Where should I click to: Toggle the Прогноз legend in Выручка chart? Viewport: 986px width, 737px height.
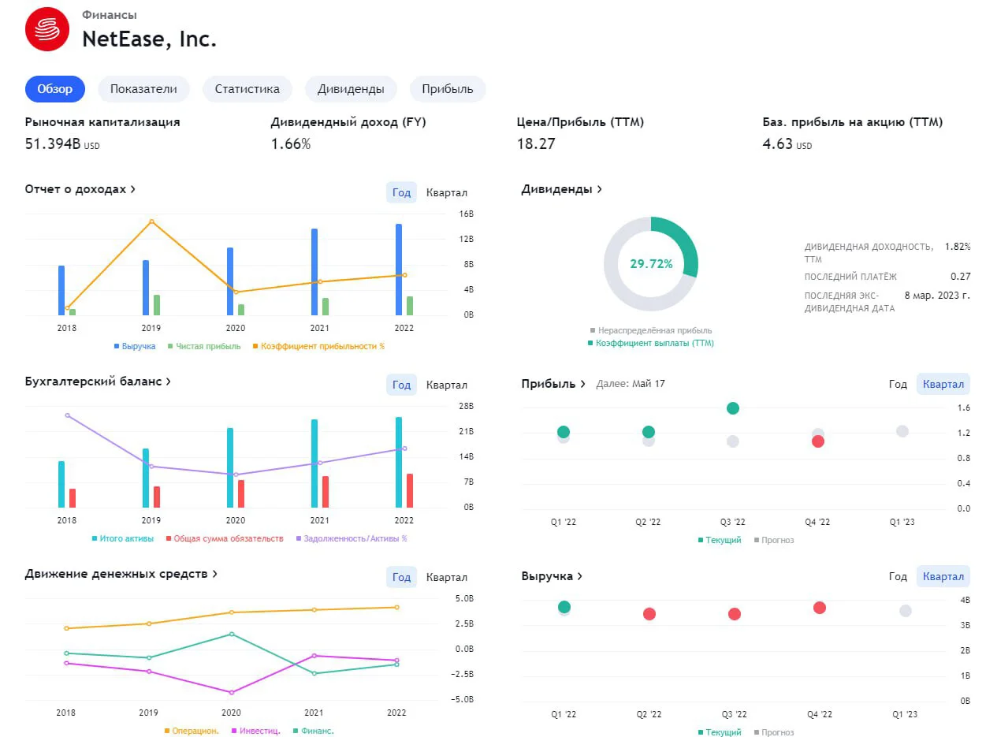tap(774, 732)
